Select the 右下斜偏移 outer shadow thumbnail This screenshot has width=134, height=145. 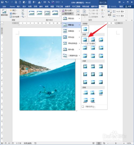point(85,40)
